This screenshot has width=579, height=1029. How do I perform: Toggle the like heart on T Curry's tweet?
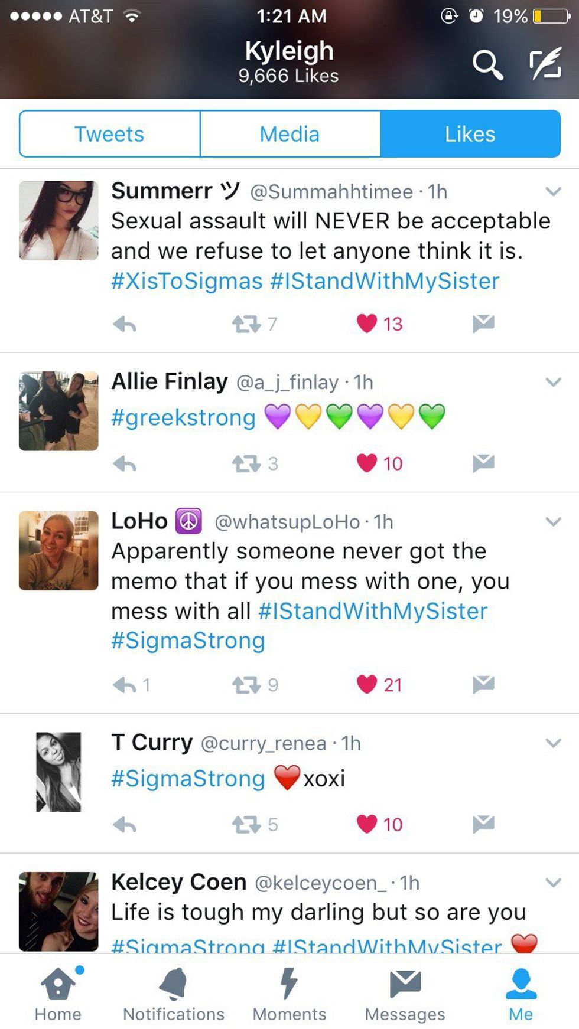tap(367, 824)
